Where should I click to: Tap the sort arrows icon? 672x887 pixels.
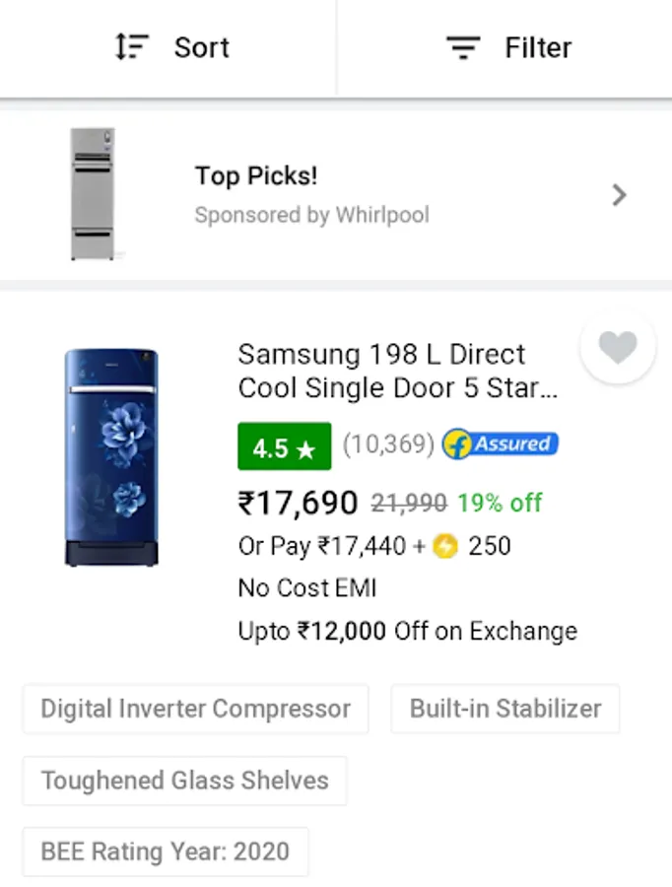(131, 46)
